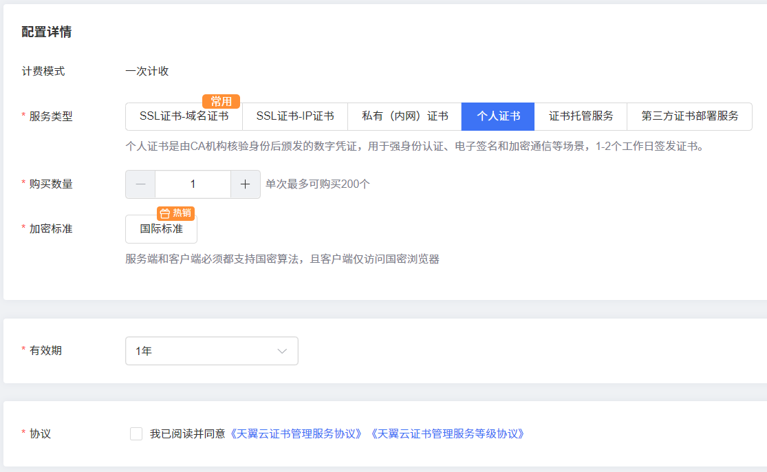Click the chevron arrow in 有效期 field
The width and height of the screenshot is (767, 472).
click(282, 351)
